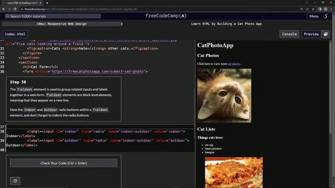Click the 'lasagna' list item
The width and height of the screenshot is (335, 188).
pos(209,152)
